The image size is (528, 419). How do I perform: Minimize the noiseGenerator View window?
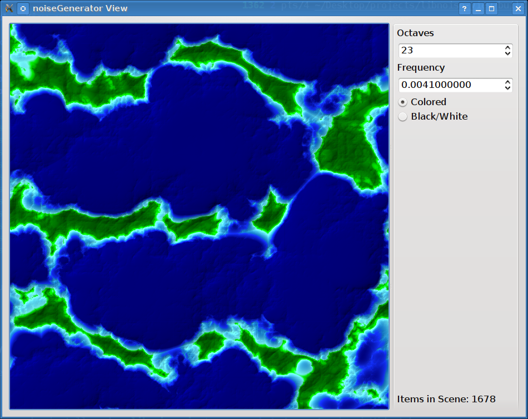pos(478,9)
